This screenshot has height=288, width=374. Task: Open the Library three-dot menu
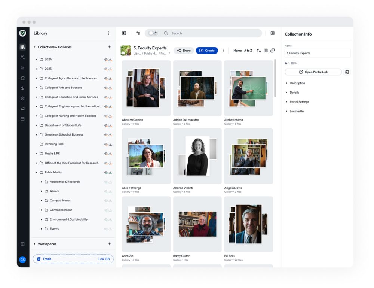point(108,33)
